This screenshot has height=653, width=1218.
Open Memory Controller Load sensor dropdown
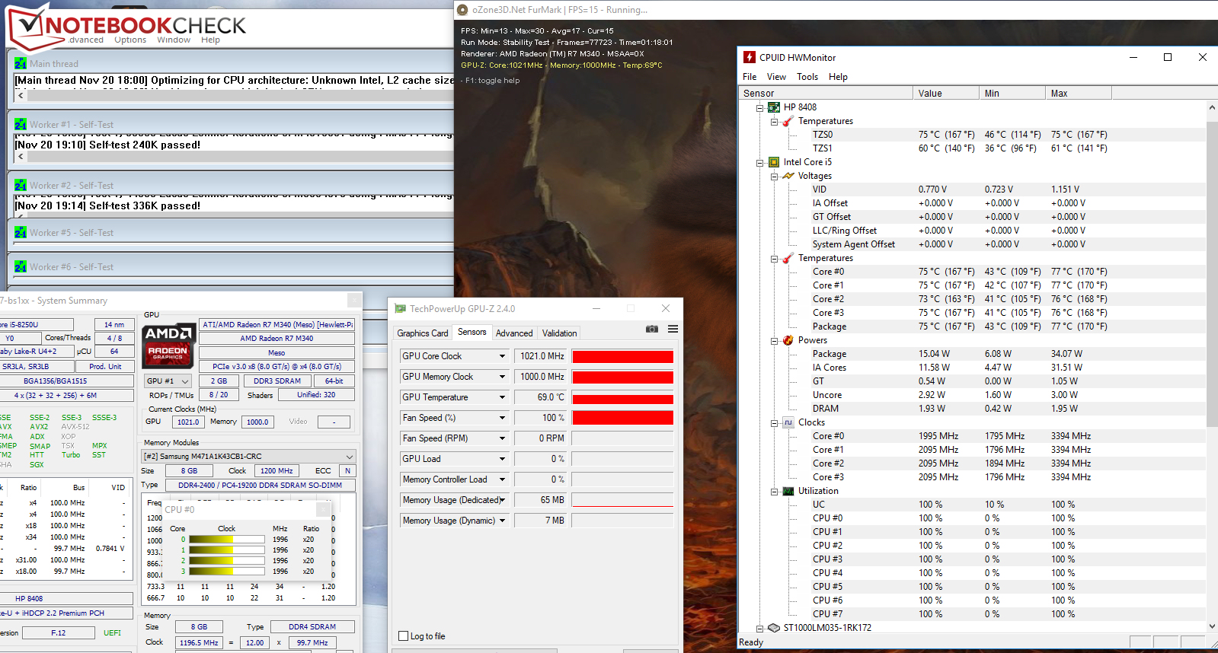(x=502, y=479)
